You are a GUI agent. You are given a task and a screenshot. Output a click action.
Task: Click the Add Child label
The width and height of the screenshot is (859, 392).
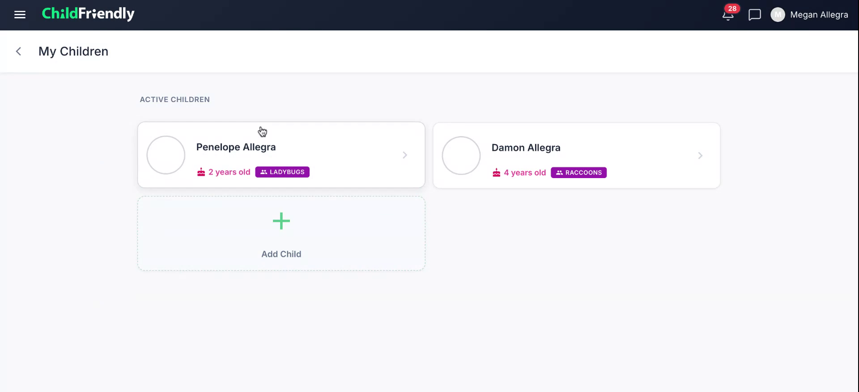point(281,254)
